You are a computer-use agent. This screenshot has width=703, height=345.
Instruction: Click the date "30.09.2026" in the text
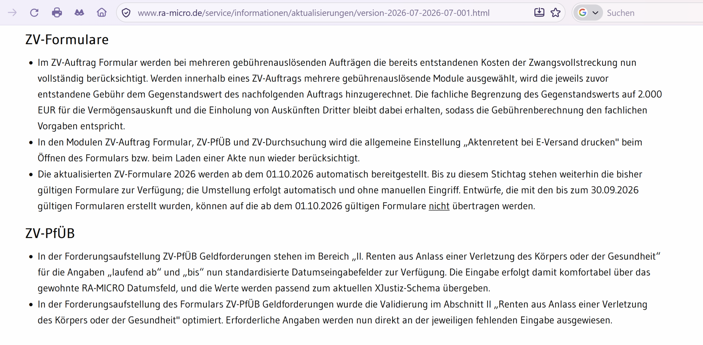pos(615,190)
